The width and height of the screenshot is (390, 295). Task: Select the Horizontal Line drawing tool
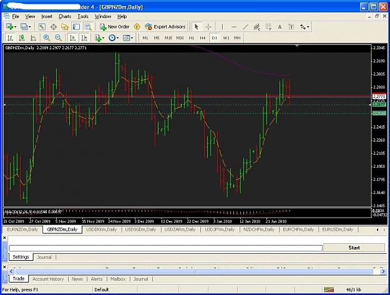click(234, 27)
